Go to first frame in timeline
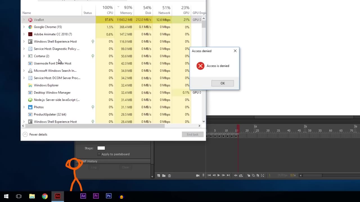Screen dimensions: 360x202 point(209,175)
